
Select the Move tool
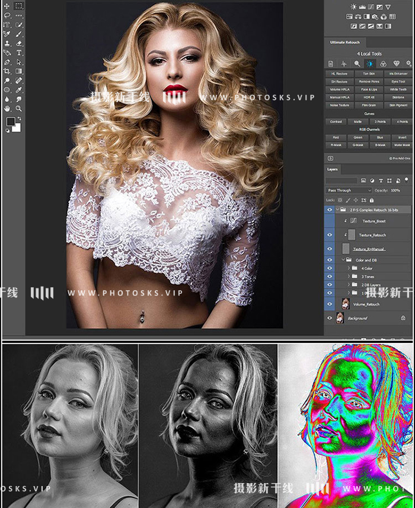tap(7, 6)
